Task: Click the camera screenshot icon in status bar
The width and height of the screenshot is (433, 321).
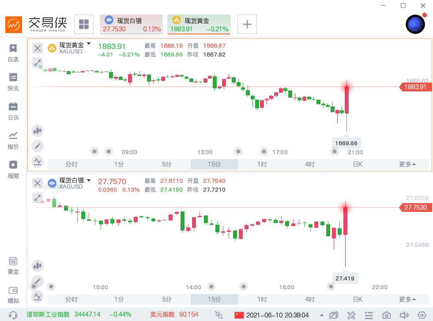Action: click(387, 315)
